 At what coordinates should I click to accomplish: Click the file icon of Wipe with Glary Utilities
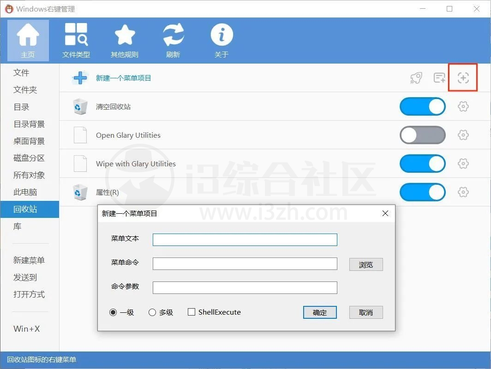pyautogui.click(x=80, y=164)
